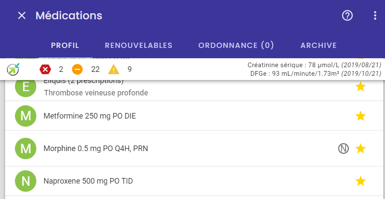Toggle favorite star for Morphine

pos(361,149)
